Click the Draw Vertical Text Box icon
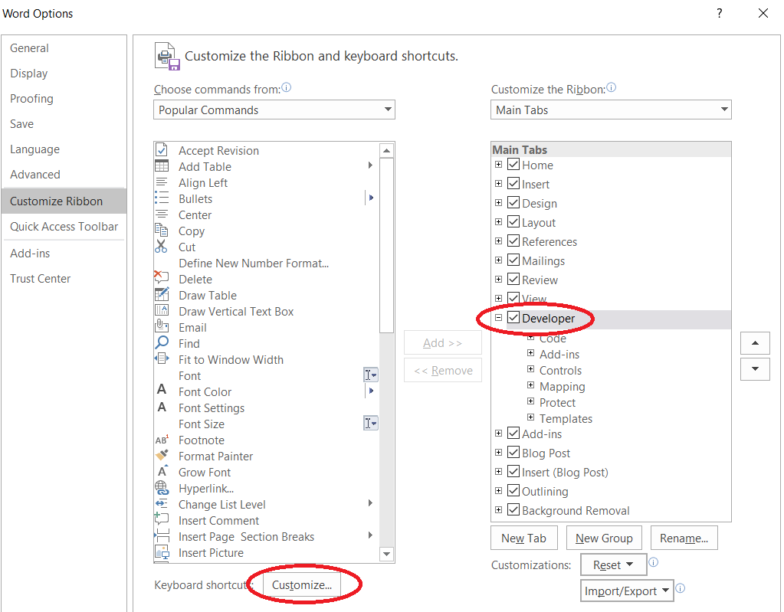 point(162,310)
